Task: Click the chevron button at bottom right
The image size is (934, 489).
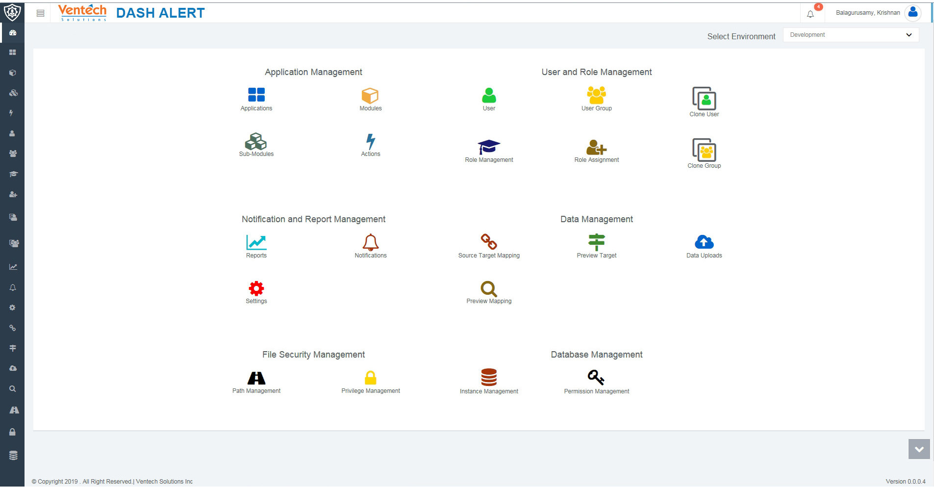Action: pos(918,449)
